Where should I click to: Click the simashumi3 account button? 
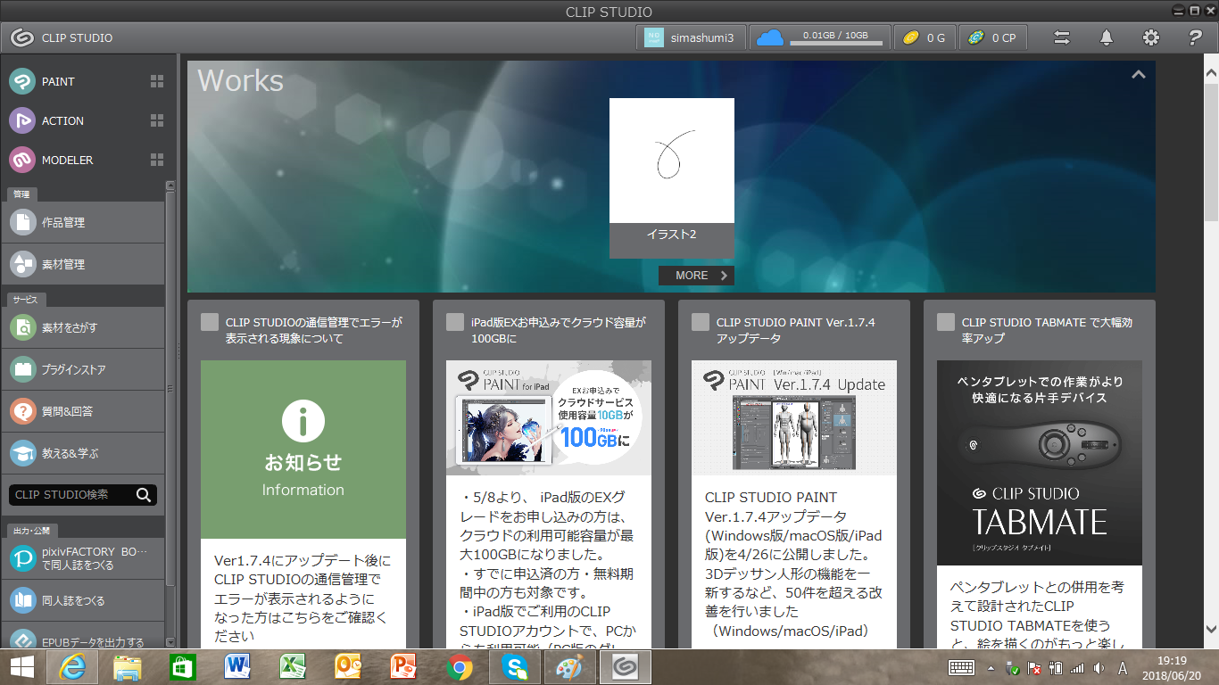click(x=691, y=37)
